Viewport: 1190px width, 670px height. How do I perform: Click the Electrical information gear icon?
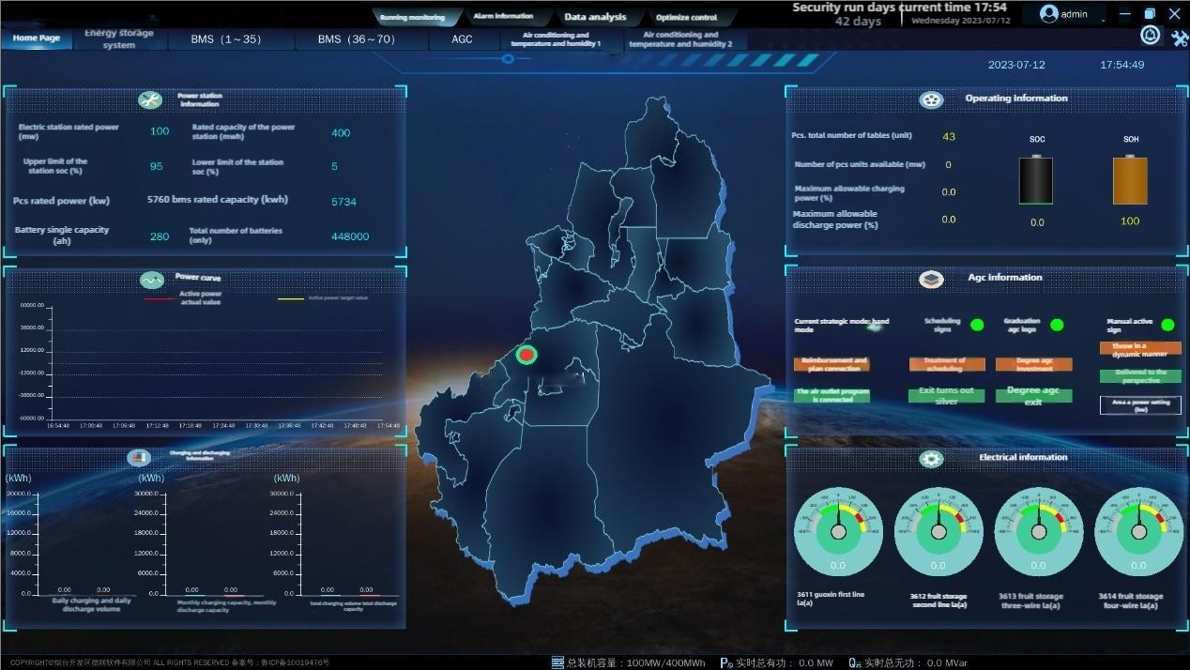(x=931, y=458)
